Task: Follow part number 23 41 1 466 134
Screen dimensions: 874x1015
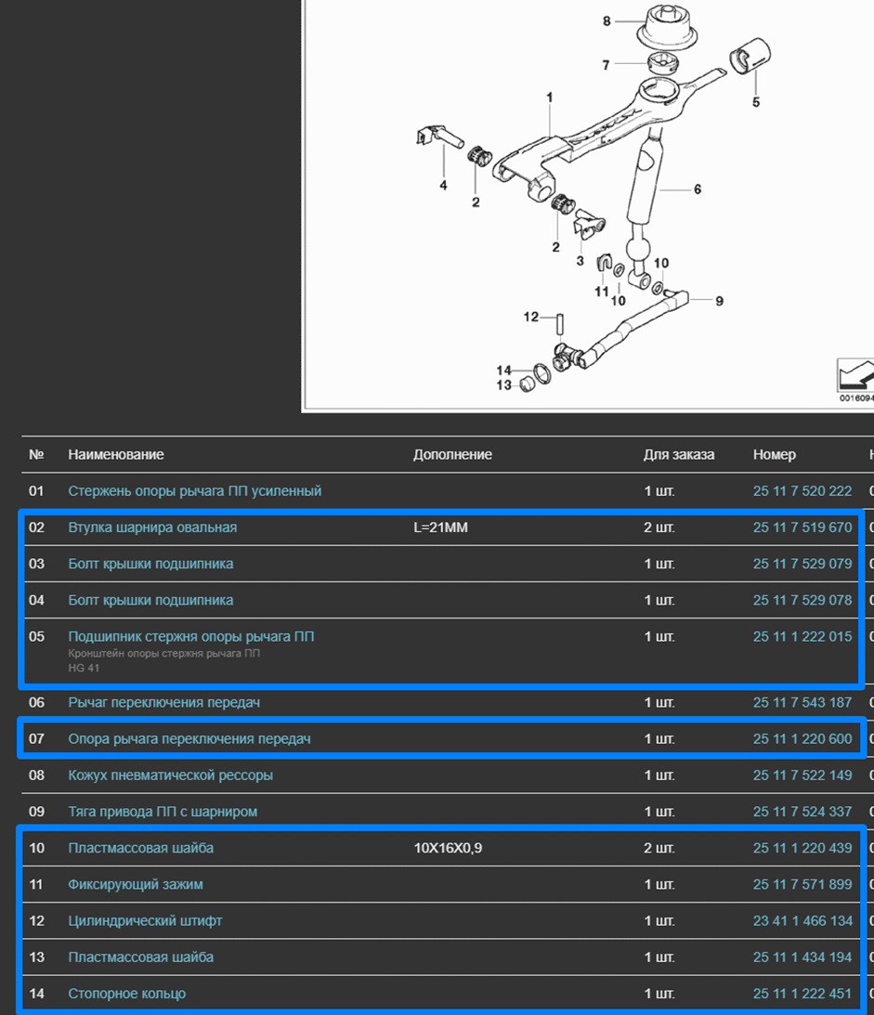Action: coord(802,920)
